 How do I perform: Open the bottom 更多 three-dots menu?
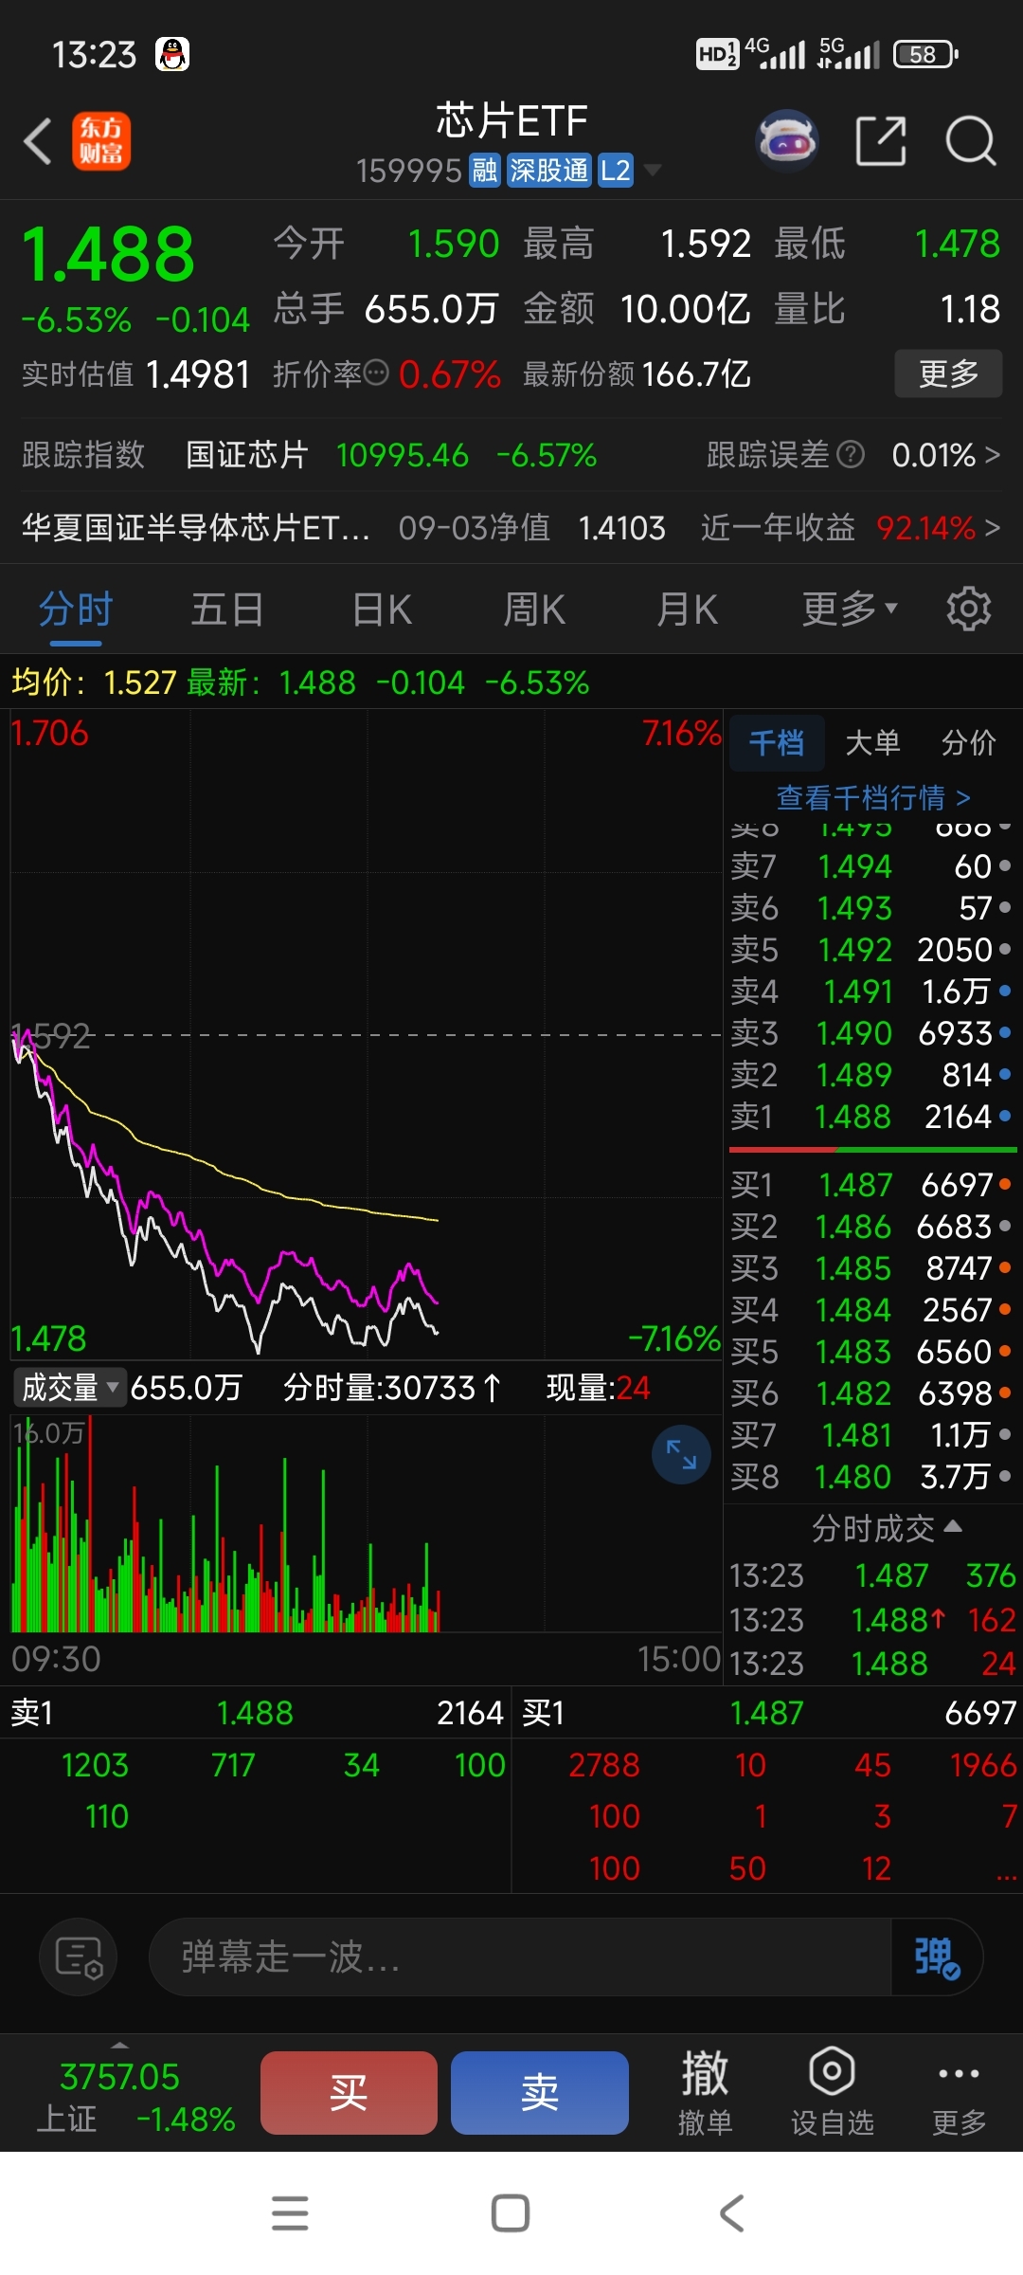click(x=959, y=2092)
